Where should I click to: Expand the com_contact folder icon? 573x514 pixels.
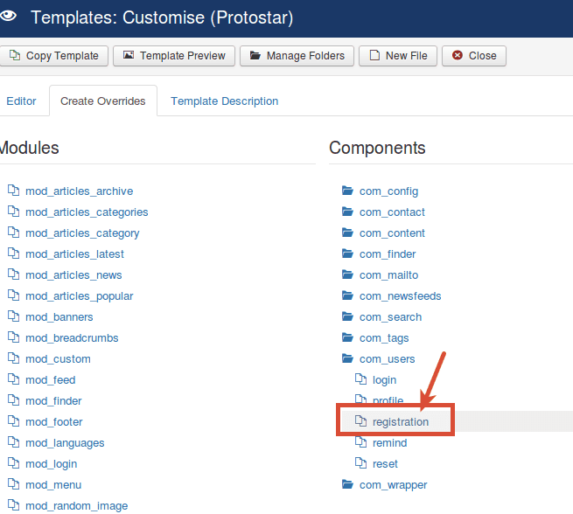pos(347,212)
